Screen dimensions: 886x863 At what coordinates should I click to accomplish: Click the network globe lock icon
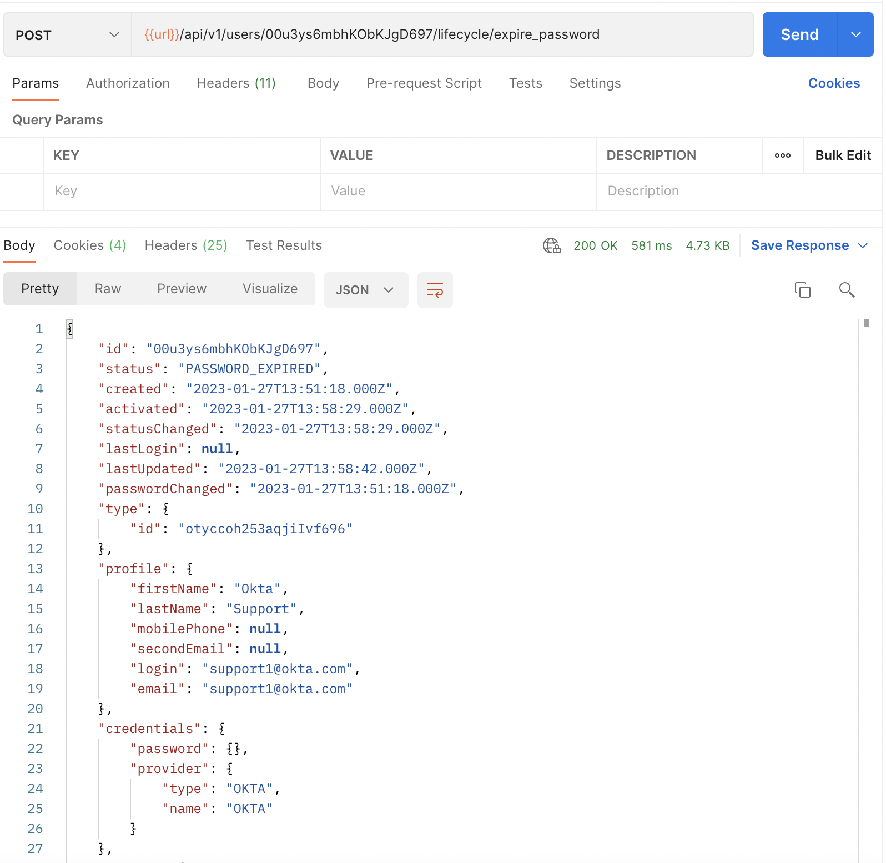(x=551, y=245)
